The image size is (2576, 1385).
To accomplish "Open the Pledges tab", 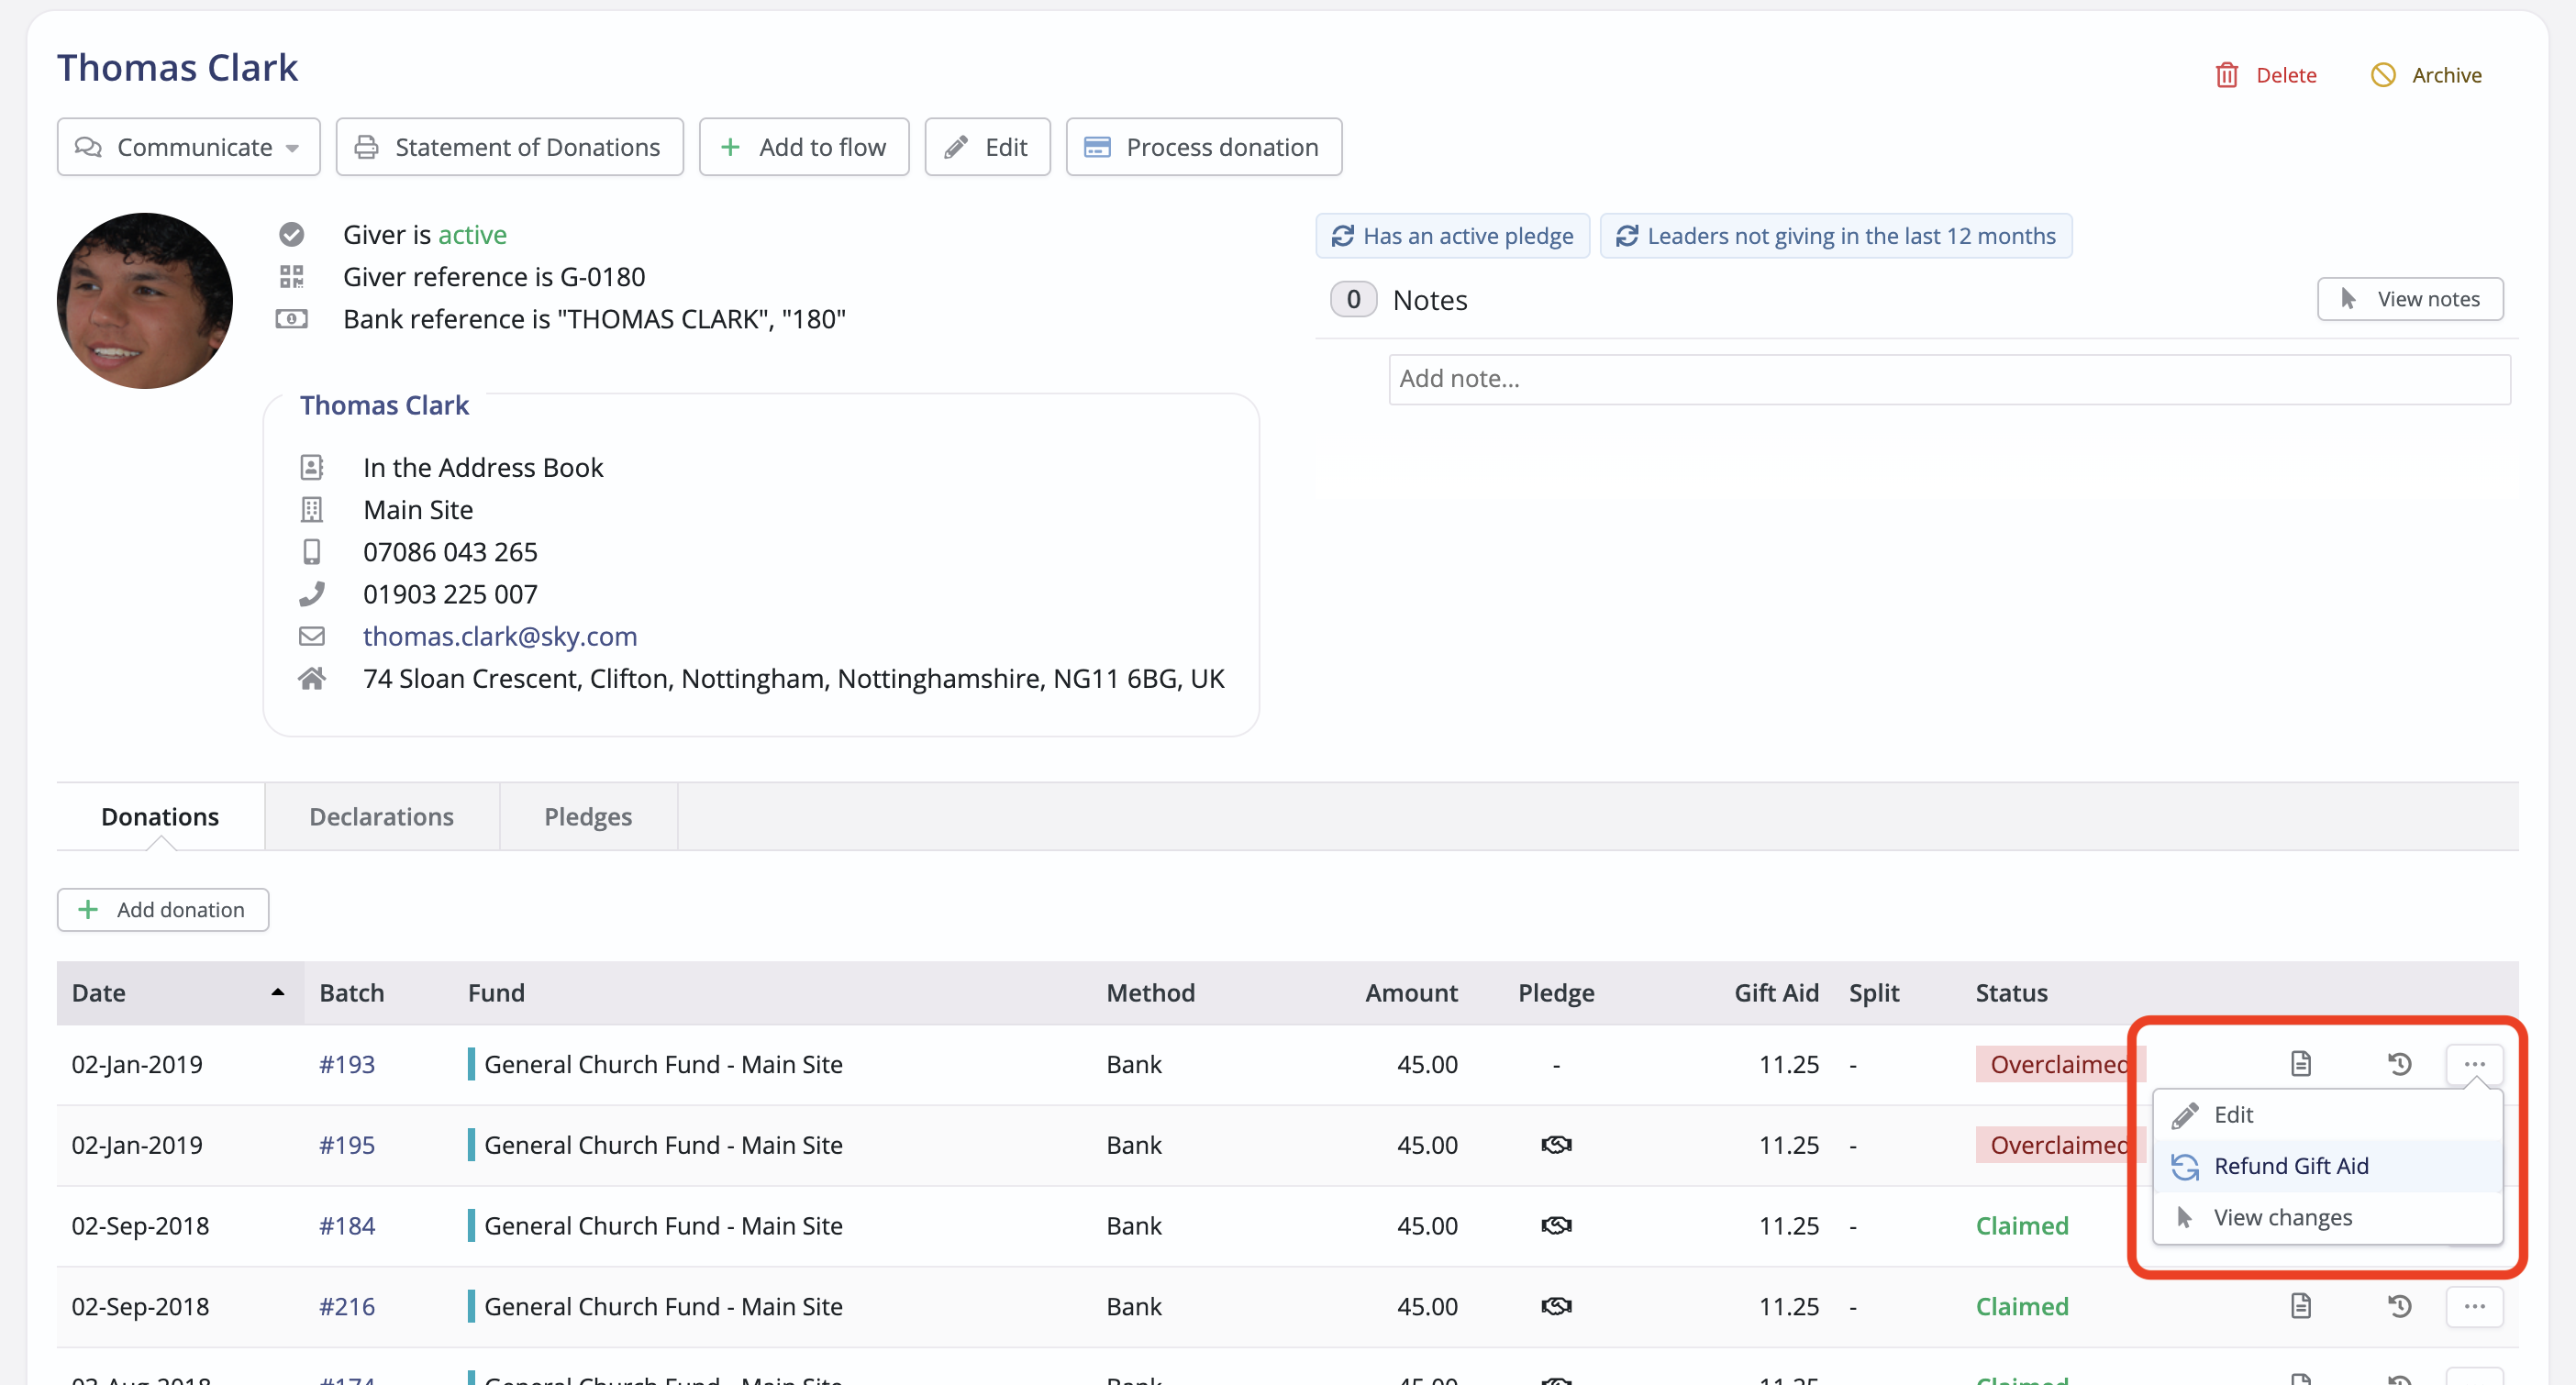I will pyautogui.click(x=588, y=817).
